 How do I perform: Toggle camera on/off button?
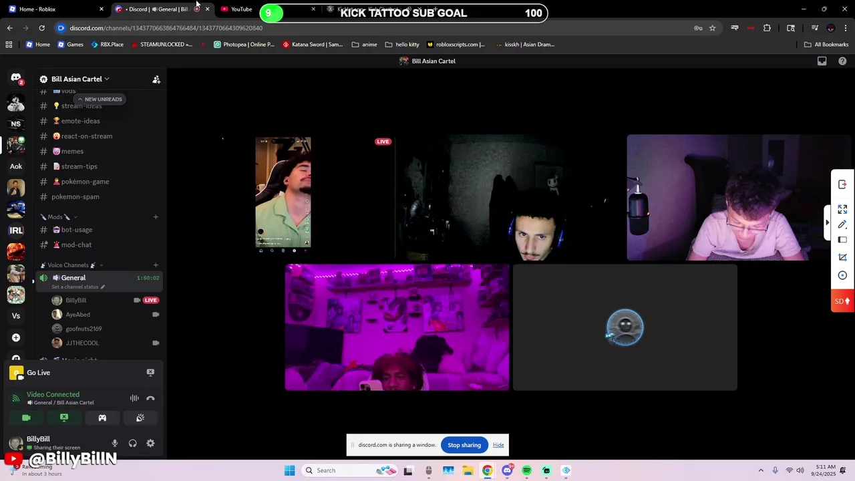click(x=26, y=418)
